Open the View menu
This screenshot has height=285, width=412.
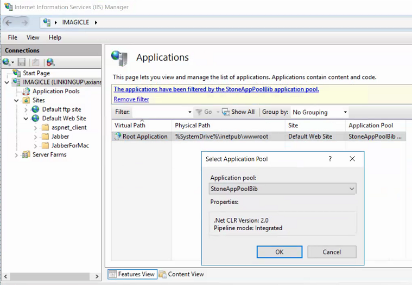pyautogui.click(x=33, y=37)
